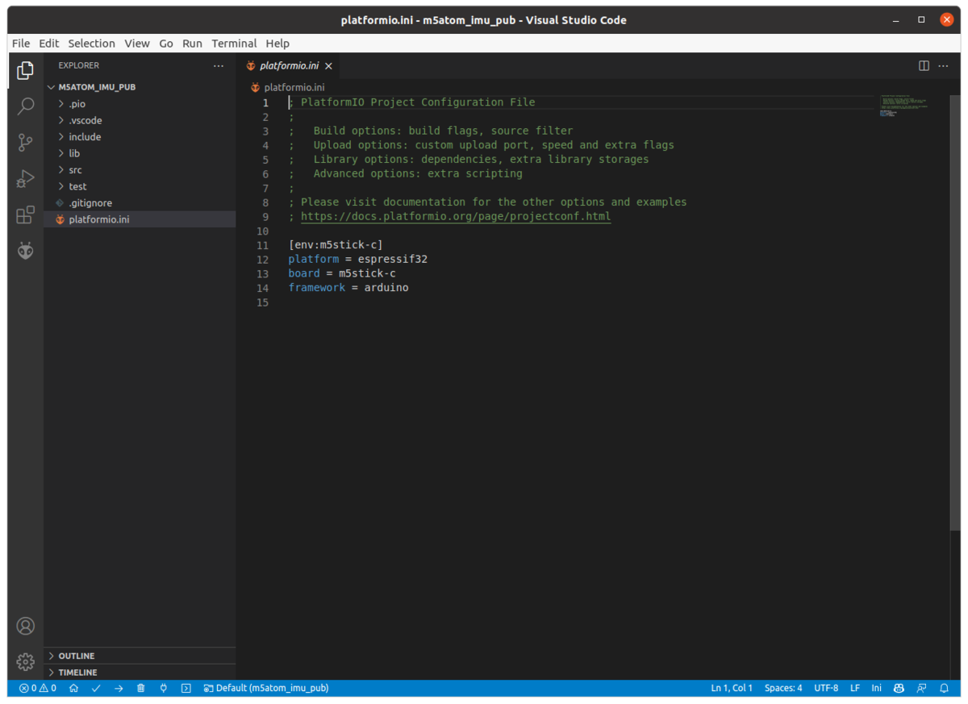Change language mode Ini
The width and height of the screenshot is (968, 704).
876,688
